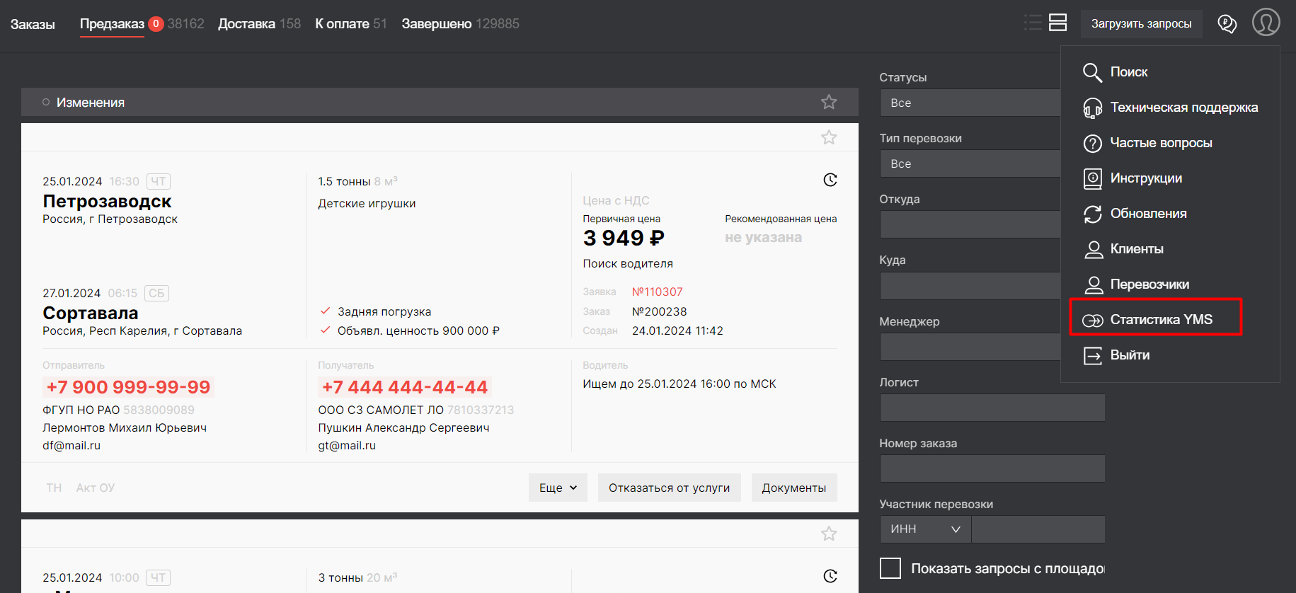Click the Статистика YMS icon
1296x593 pixels.
(x=1092, y=321)
